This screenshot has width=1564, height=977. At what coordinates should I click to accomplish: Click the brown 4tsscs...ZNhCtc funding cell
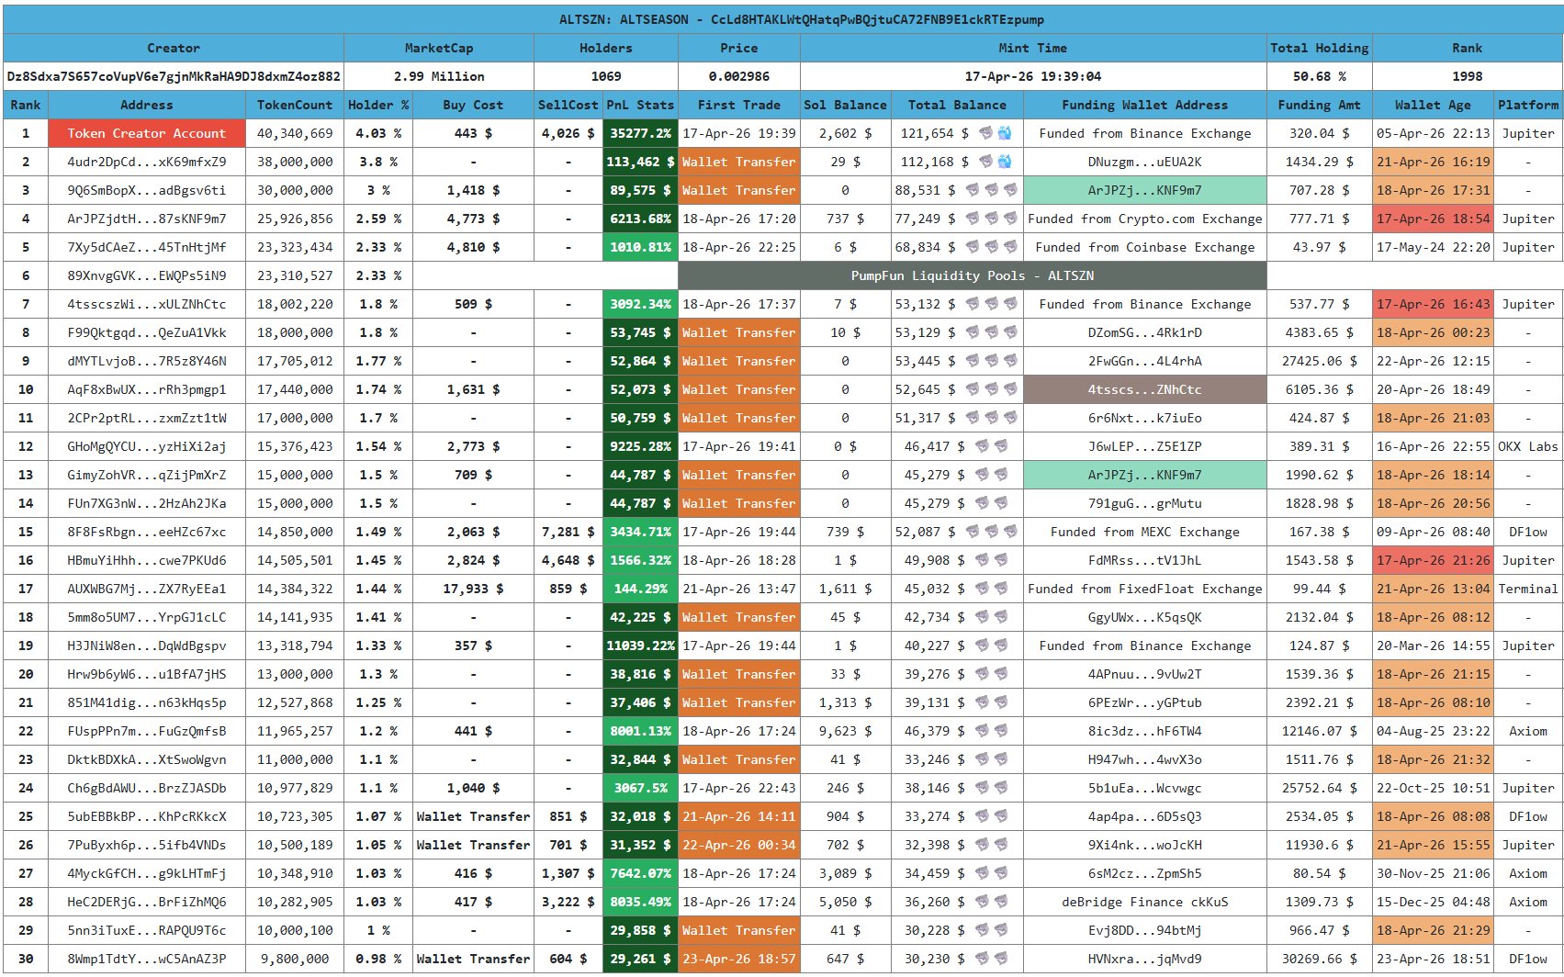pyautogui.click(x=1144, y=389)
